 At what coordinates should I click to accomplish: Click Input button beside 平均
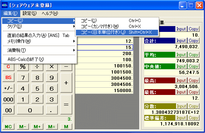point(181,55)
